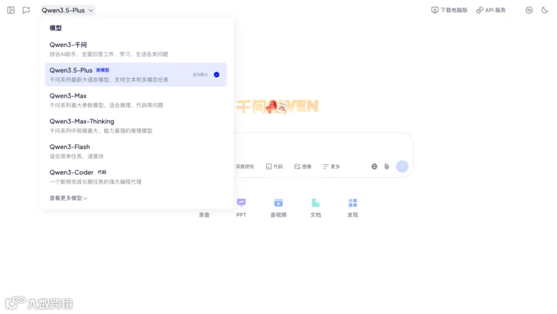Switch to dark mode with the moon icon

click(545, 11)
